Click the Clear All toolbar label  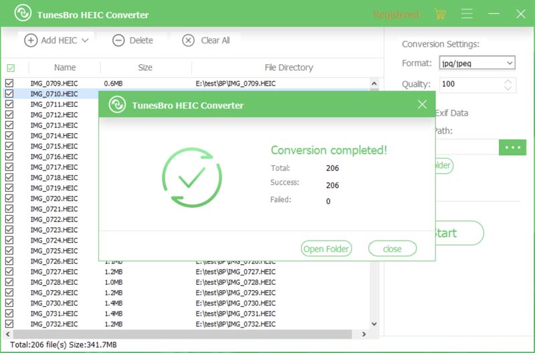(215, 40)
